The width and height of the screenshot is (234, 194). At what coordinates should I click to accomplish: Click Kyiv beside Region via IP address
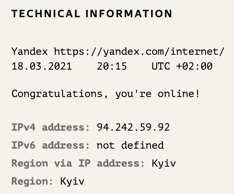(164, 163)
